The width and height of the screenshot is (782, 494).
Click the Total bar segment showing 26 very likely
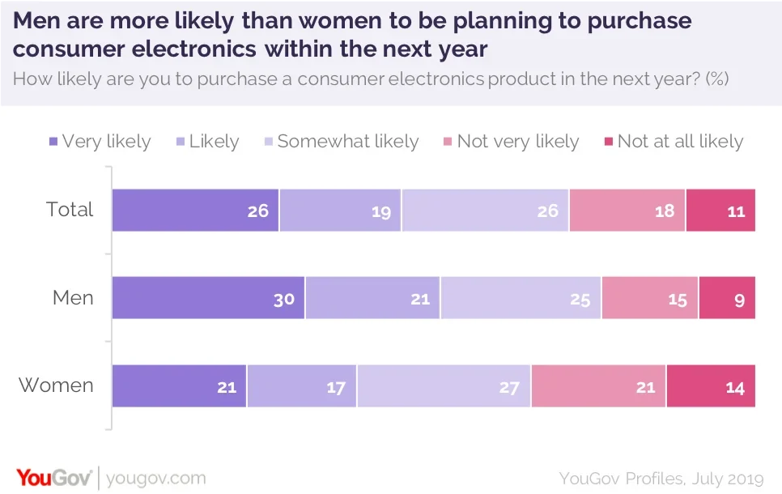(x=196, y=210)
